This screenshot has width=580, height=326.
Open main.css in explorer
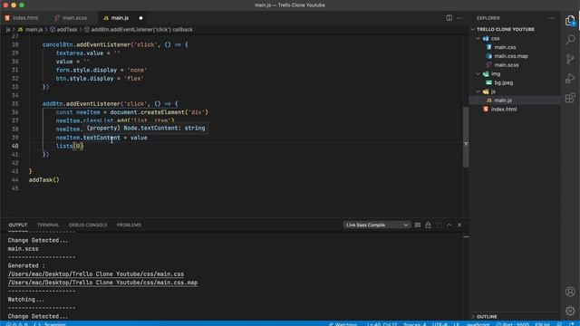pos(505,47)
